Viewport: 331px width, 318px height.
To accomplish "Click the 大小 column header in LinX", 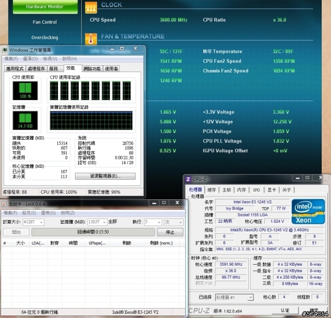I will click(x=21, y=243).
